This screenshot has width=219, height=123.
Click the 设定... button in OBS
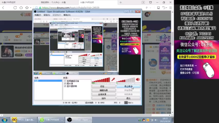tap(104, 86)
